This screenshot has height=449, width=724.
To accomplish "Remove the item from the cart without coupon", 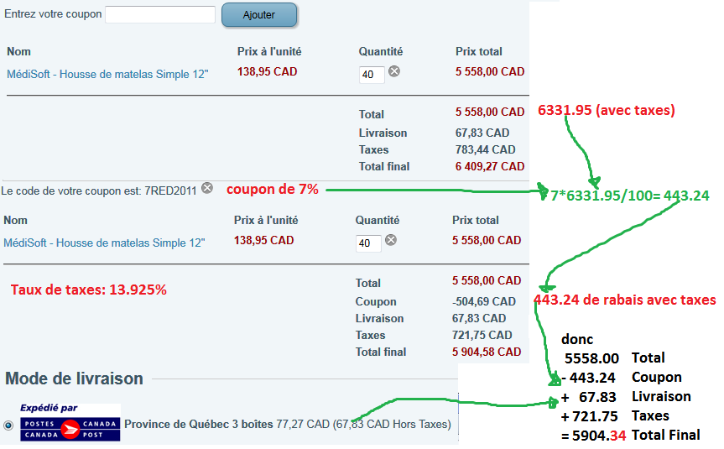I will click(394, 72).
